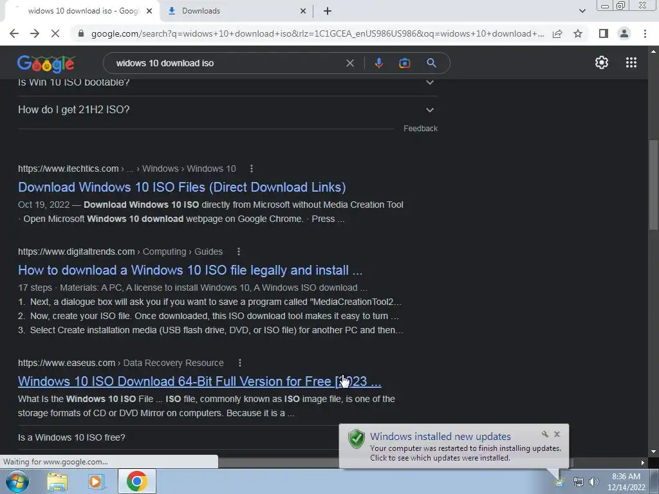Click the horizontal scrollbar right arrow

[x=643, y=463]
